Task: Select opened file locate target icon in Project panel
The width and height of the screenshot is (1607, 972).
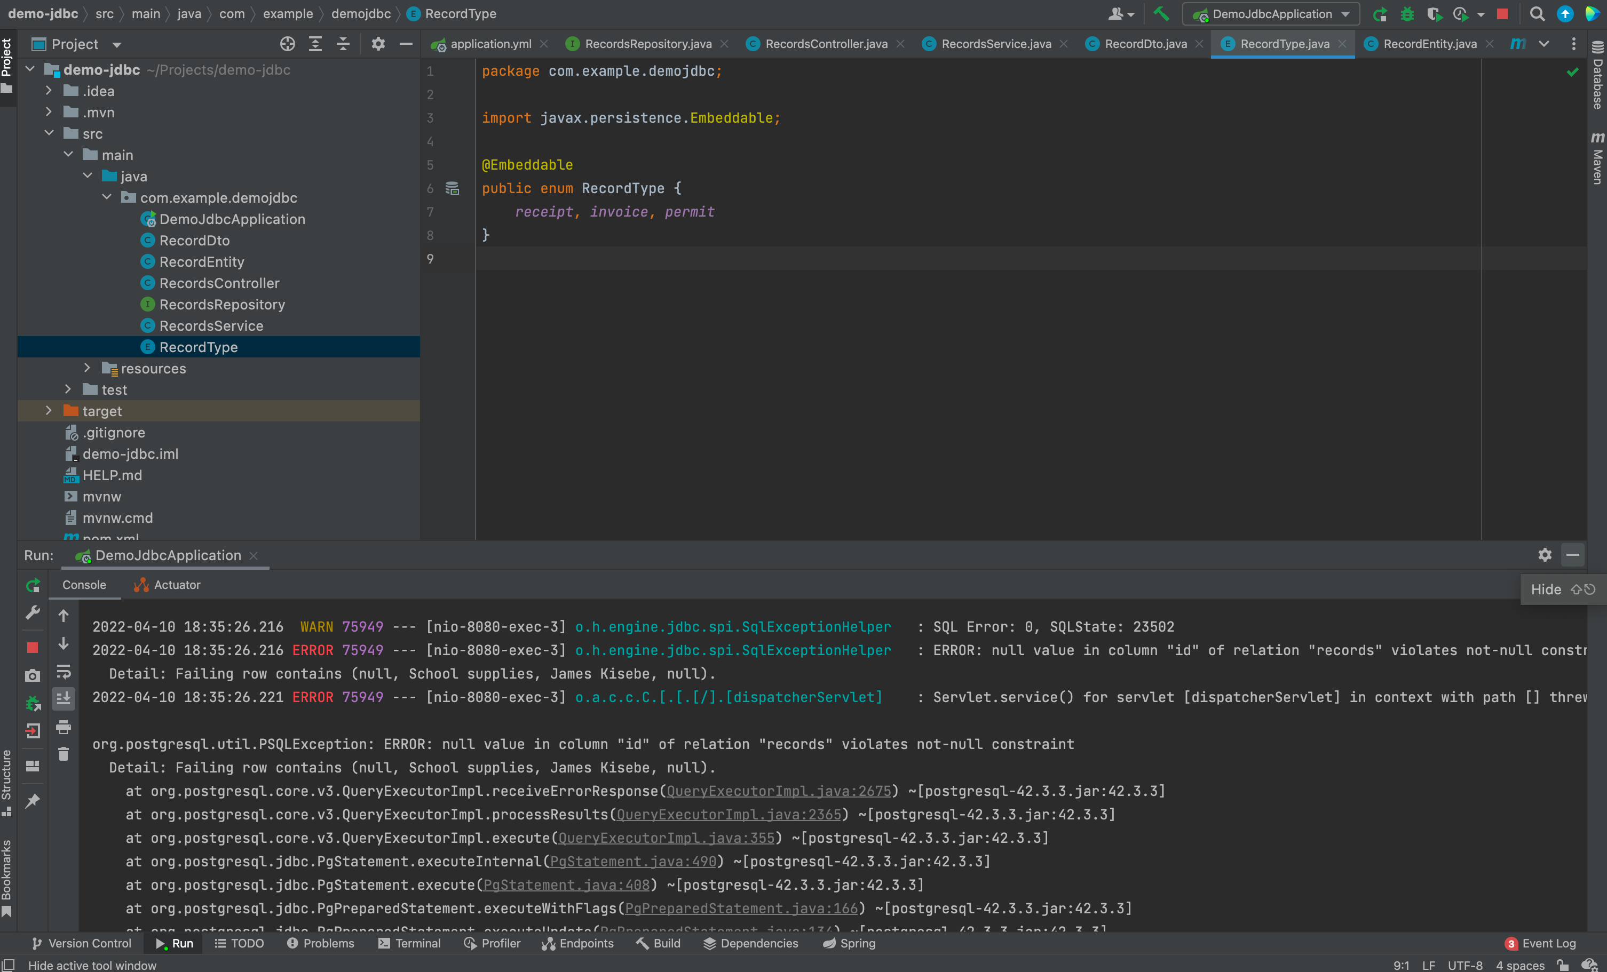Action: pos(288,44)
